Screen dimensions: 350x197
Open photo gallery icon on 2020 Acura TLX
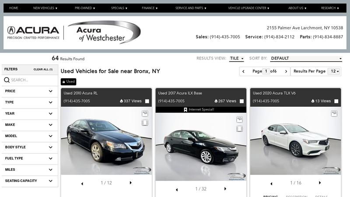click(x=334, y=113)
